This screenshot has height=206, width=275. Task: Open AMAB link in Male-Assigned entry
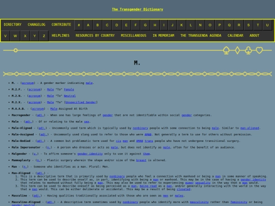pos(148,134)
